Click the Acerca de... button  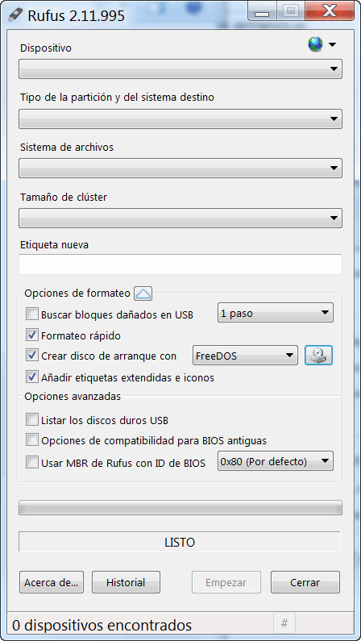tap(52, 582)
